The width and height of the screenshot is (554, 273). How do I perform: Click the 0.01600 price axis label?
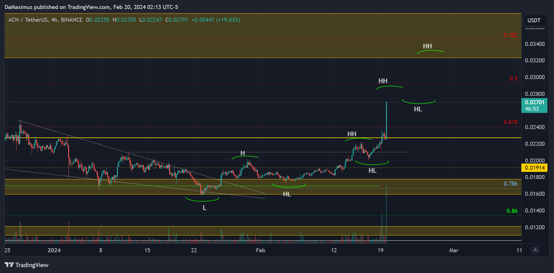[x=535, y=194]
